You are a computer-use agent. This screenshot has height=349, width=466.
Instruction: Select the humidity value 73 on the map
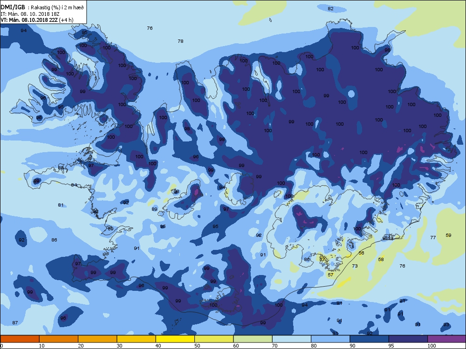[x=355, y=266]
